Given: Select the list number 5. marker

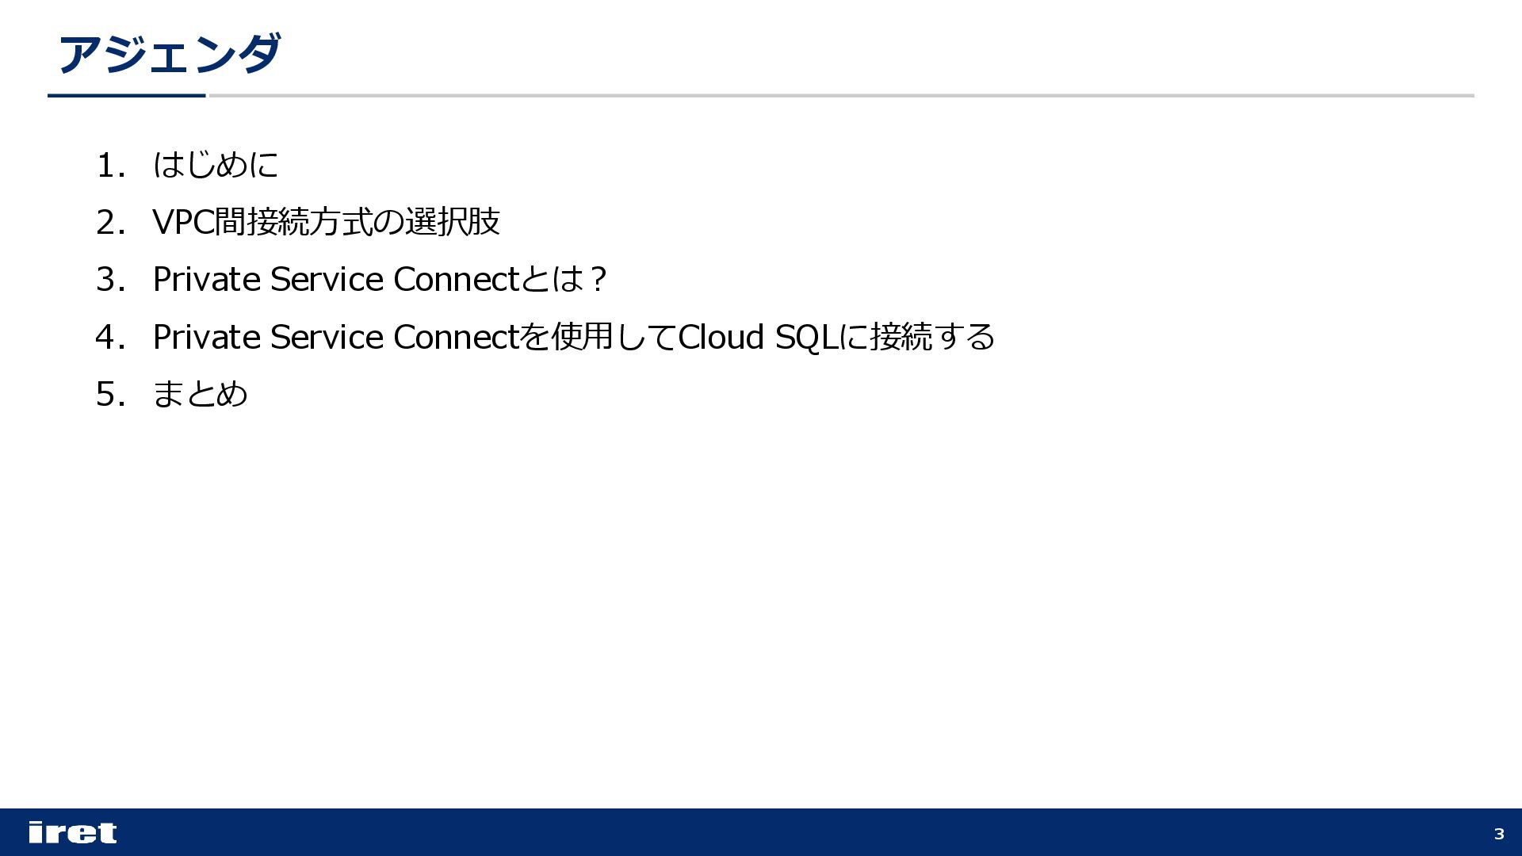Looking at the screenshot, I should (111, 394).
